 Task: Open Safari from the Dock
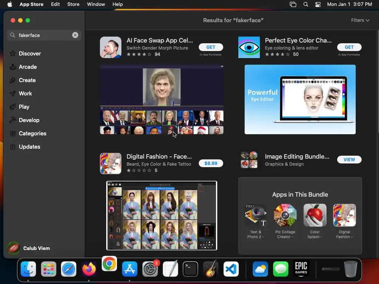(68, 269)
